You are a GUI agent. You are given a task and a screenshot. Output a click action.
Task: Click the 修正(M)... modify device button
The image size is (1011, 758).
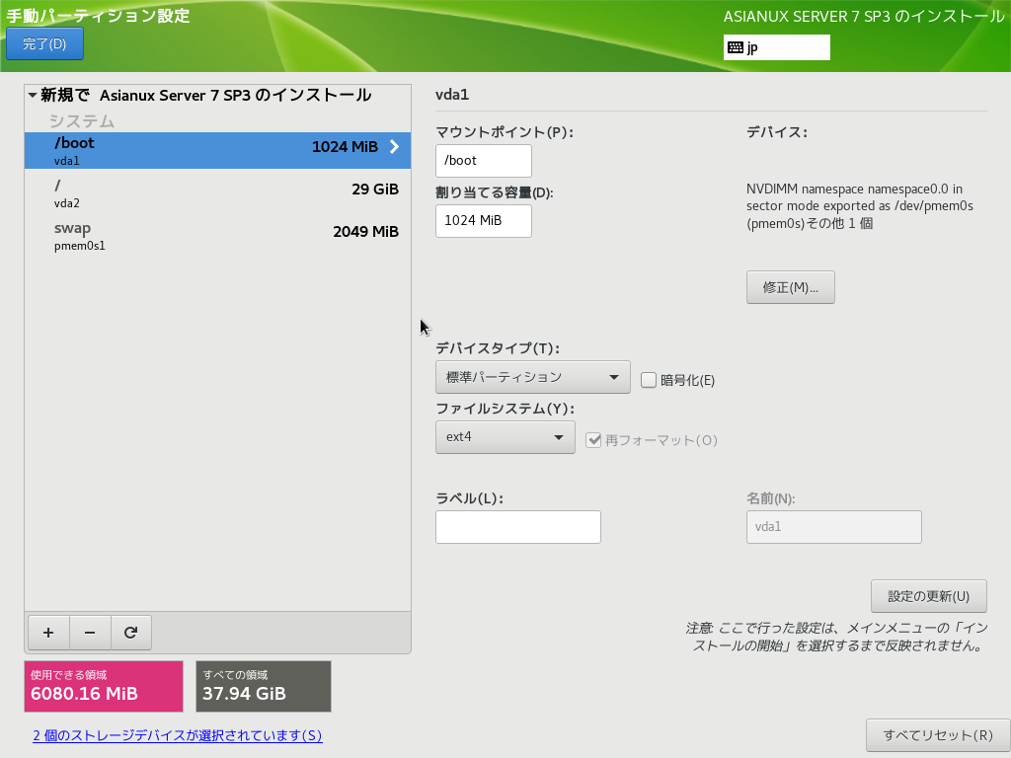(791, 287)
